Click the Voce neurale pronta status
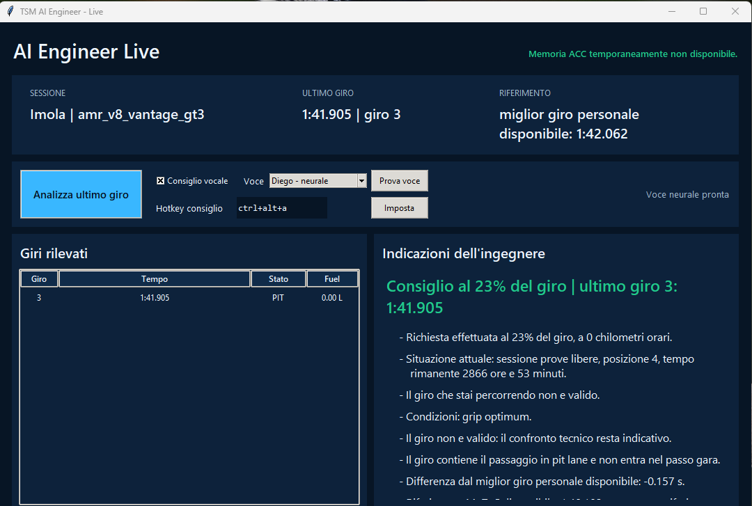 point(687,195)
